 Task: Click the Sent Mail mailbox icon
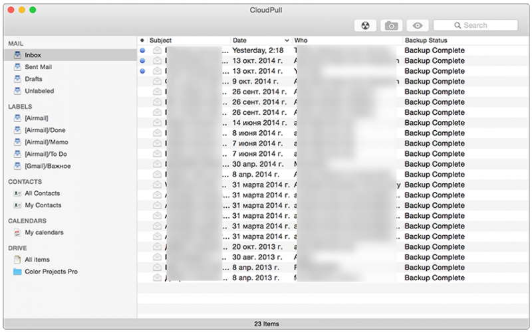click(17, 67)
